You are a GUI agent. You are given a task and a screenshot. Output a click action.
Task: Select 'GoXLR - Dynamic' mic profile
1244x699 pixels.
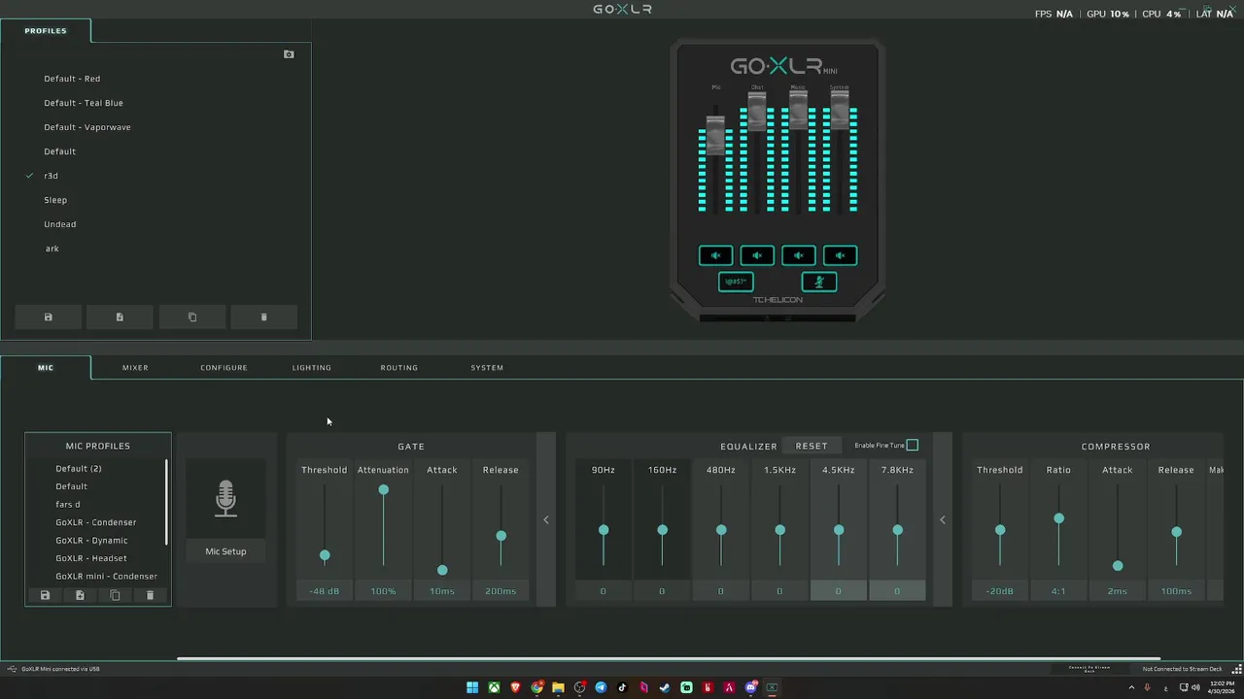91,541
